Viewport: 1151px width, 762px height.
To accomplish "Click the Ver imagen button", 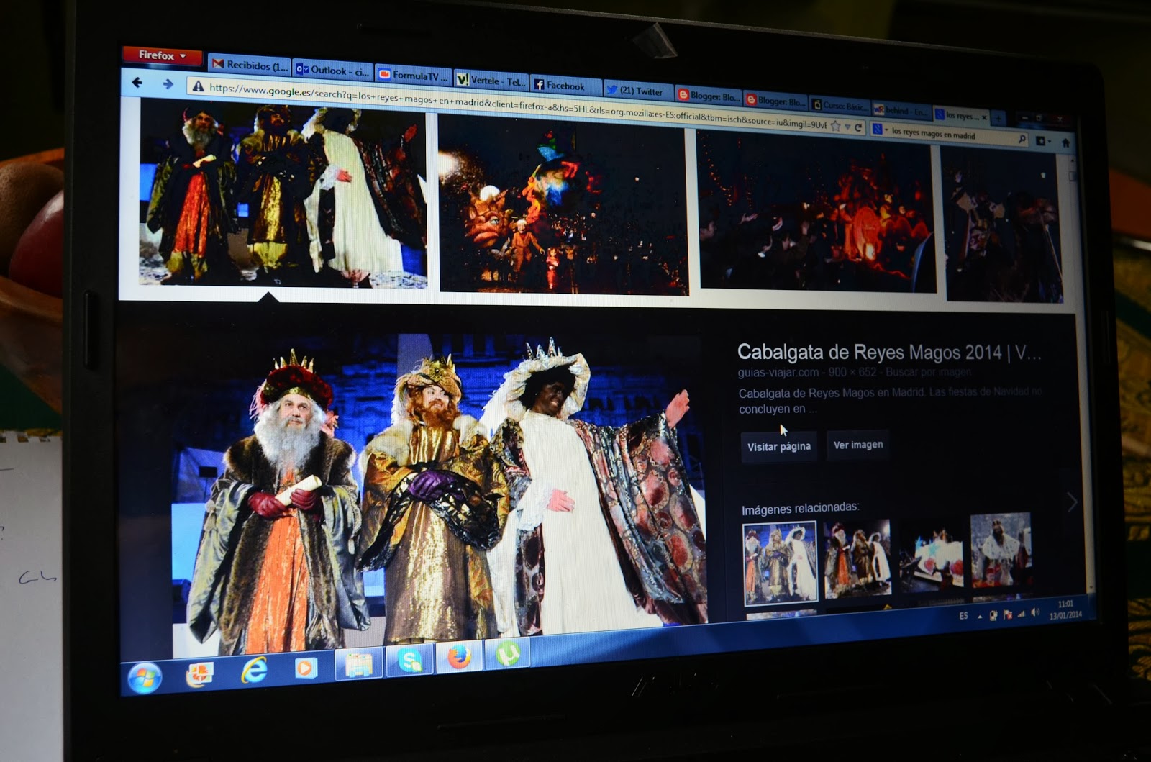I will tap(858, 445).
